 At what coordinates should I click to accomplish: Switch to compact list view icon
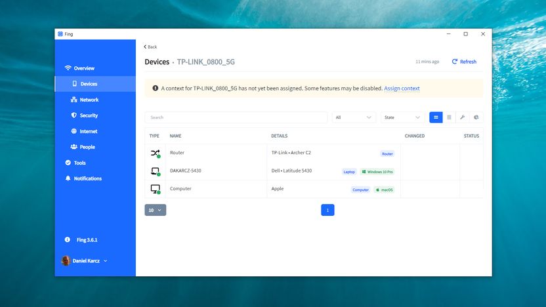click(449, 117)
